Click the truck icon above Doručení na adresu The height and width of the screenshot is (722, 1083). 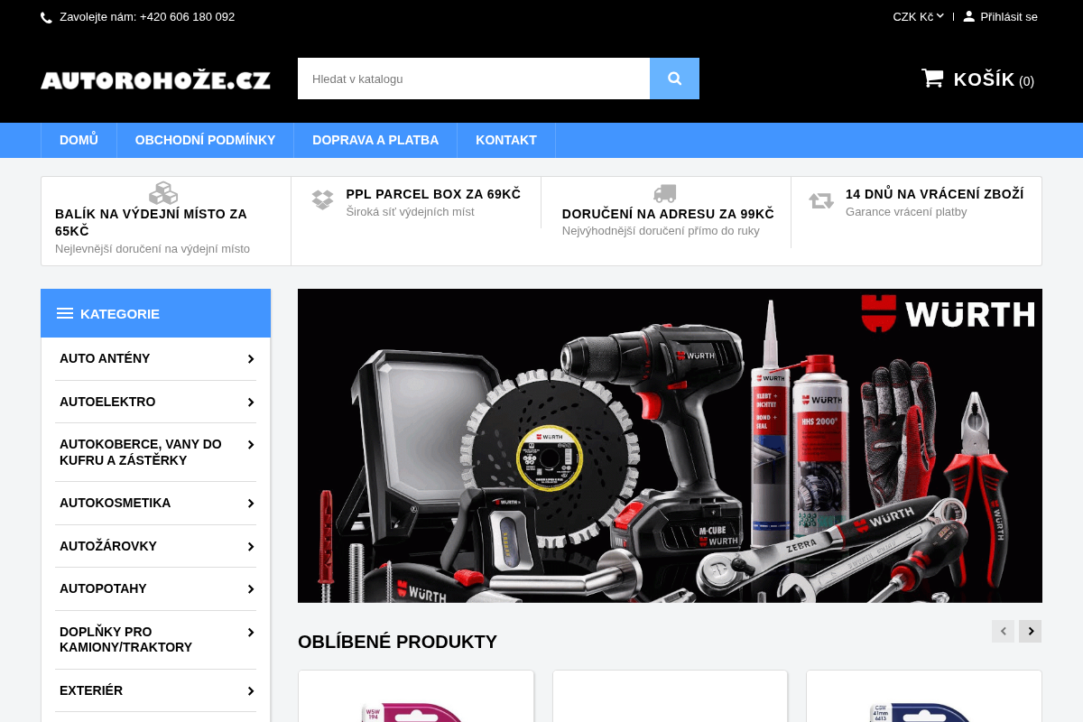click(665, 193)
